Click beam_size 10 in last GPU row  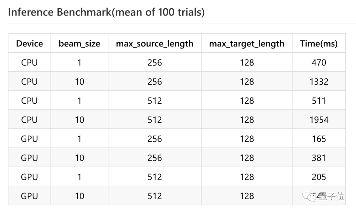pos(79,196)
